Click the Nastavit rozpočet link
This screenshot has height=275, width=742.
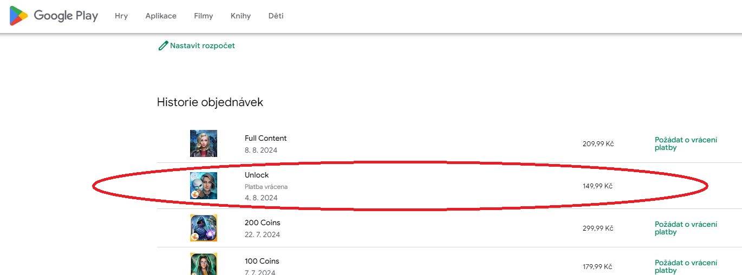pos(203,46)
